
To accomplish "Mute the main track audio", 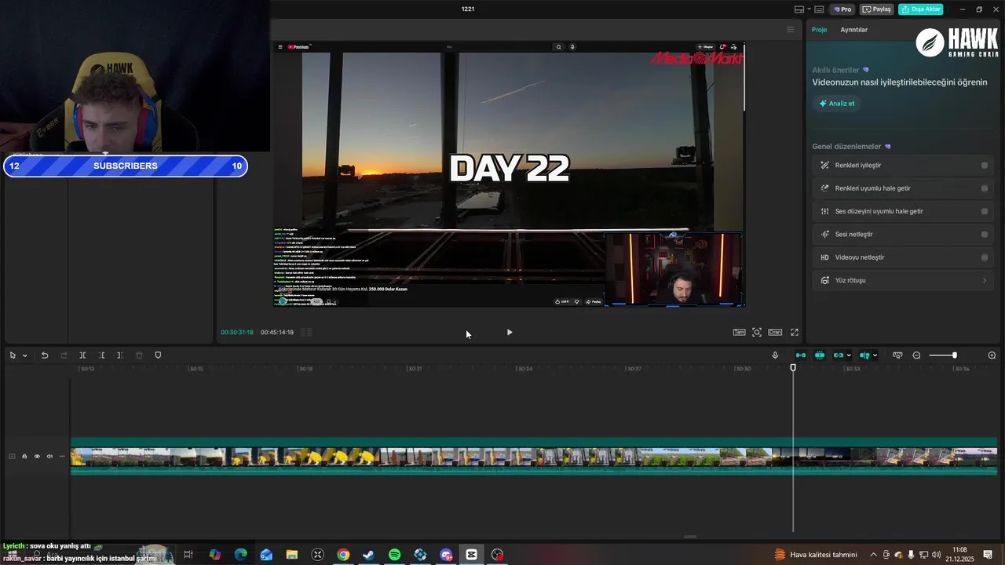I will pyautogui.click(x=49, y=456).
